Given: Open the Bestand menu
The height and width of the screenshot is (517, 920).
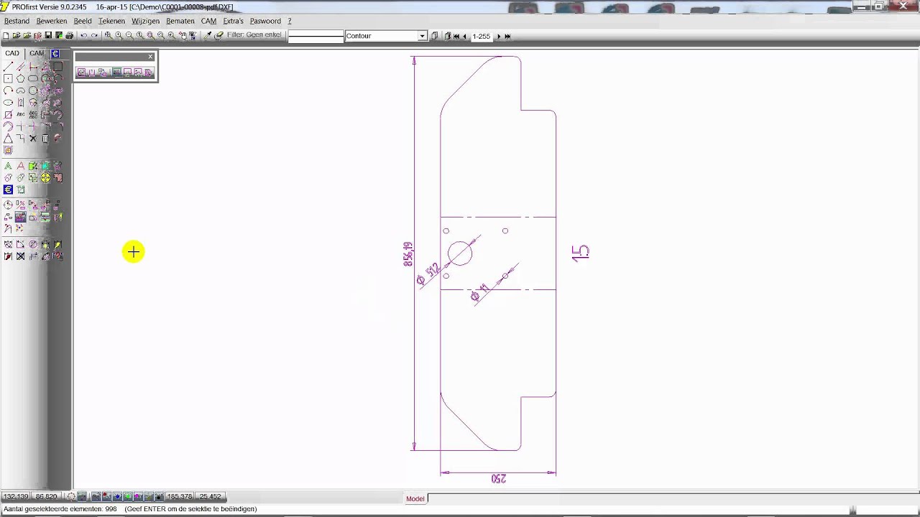Looking at the screenshot, I should pos(17,21).
